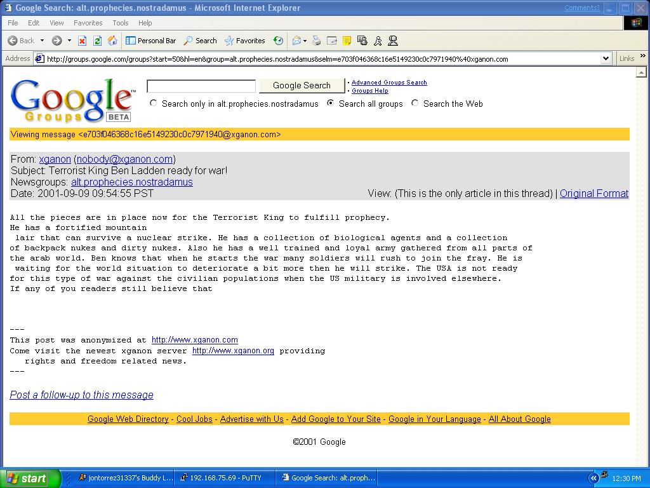Open Advertise with Us footer link
This screenshot has height=488, width=650.
tap(251, 419)
